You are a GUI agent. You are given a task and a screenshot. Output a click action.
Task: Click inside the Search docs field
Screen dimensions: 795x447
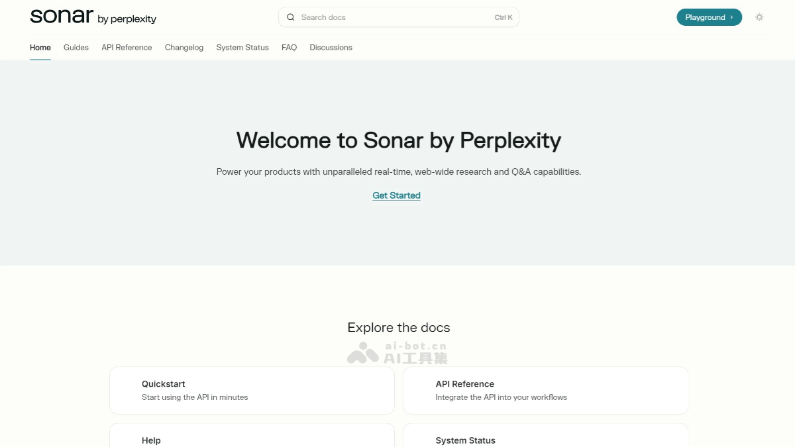tap(371, 17)
